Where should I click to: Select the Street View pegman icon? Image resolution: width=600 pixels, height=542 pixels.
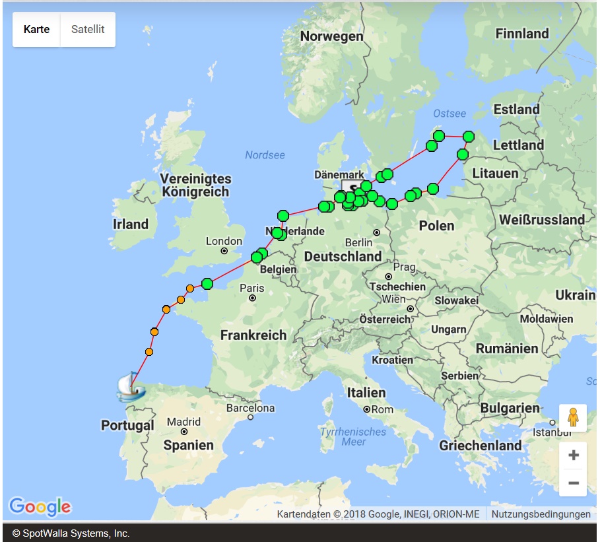pos(573,418)
